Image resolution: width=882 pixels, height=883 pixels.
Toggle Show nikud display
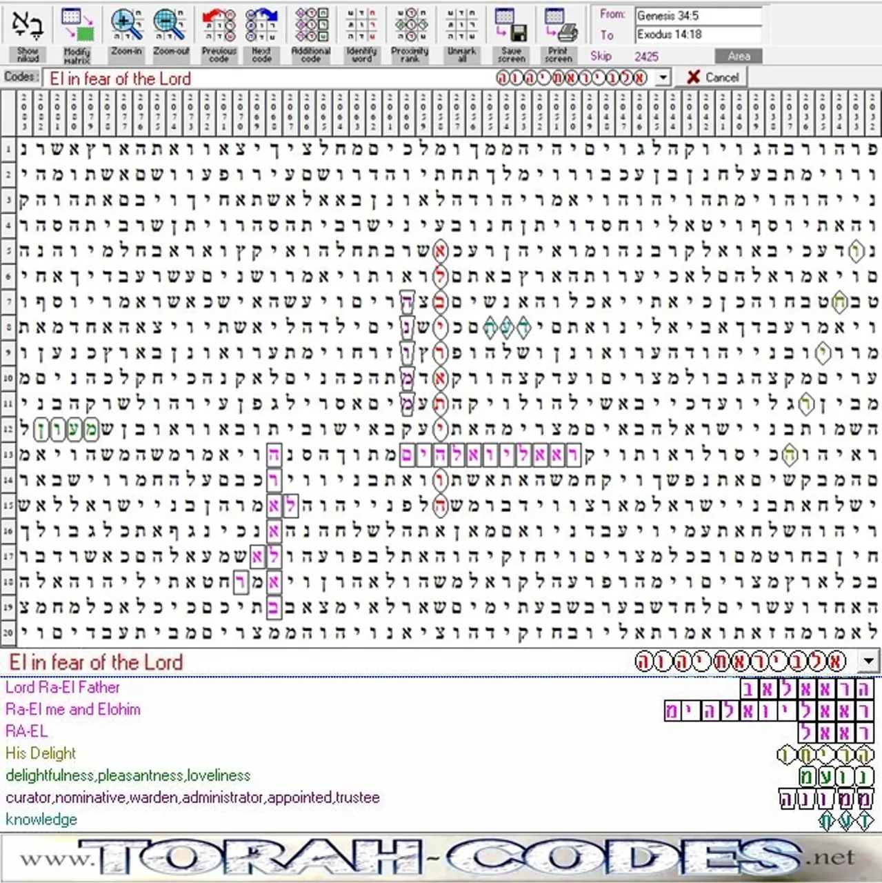point(28,34)
